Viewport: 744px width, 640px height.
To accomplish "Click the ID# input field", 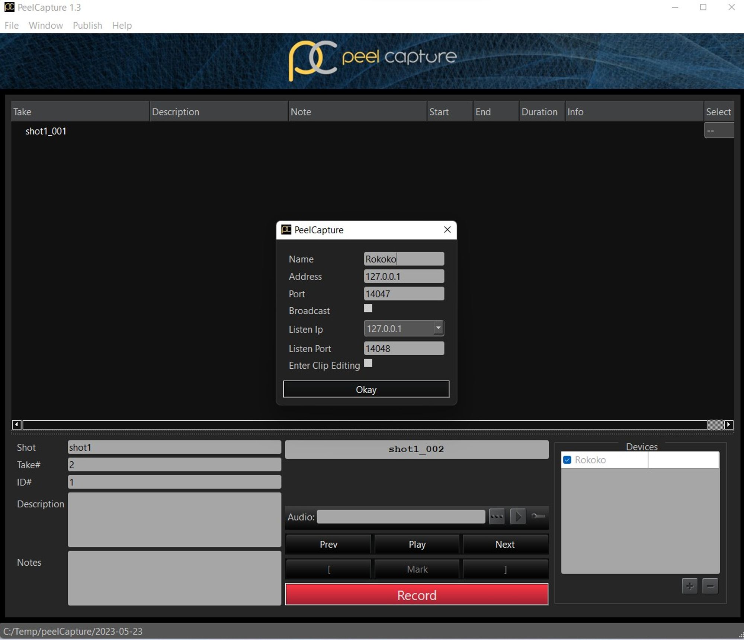I will click(174, 482).
